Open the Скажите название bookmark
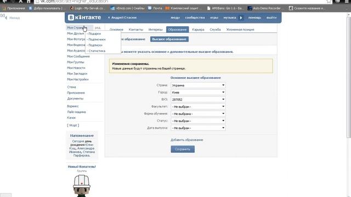This screenshot has width=351, height=197. (x=307, y=8)
